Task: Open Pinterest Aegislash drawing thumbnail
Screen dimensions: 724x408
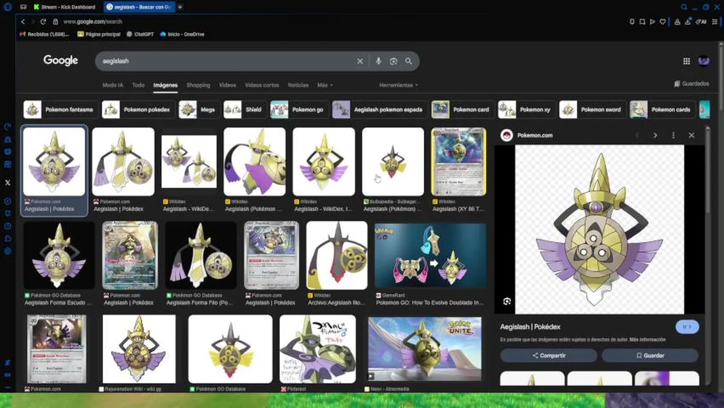Action: [318, 349]
